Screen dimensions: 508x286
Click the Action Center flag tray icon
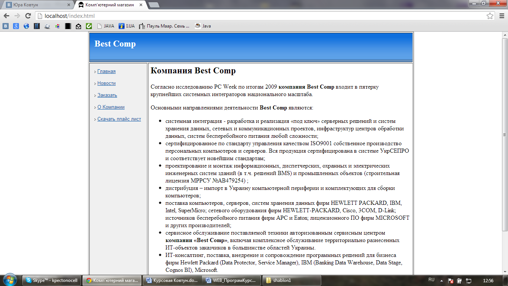tap(450, 280)
